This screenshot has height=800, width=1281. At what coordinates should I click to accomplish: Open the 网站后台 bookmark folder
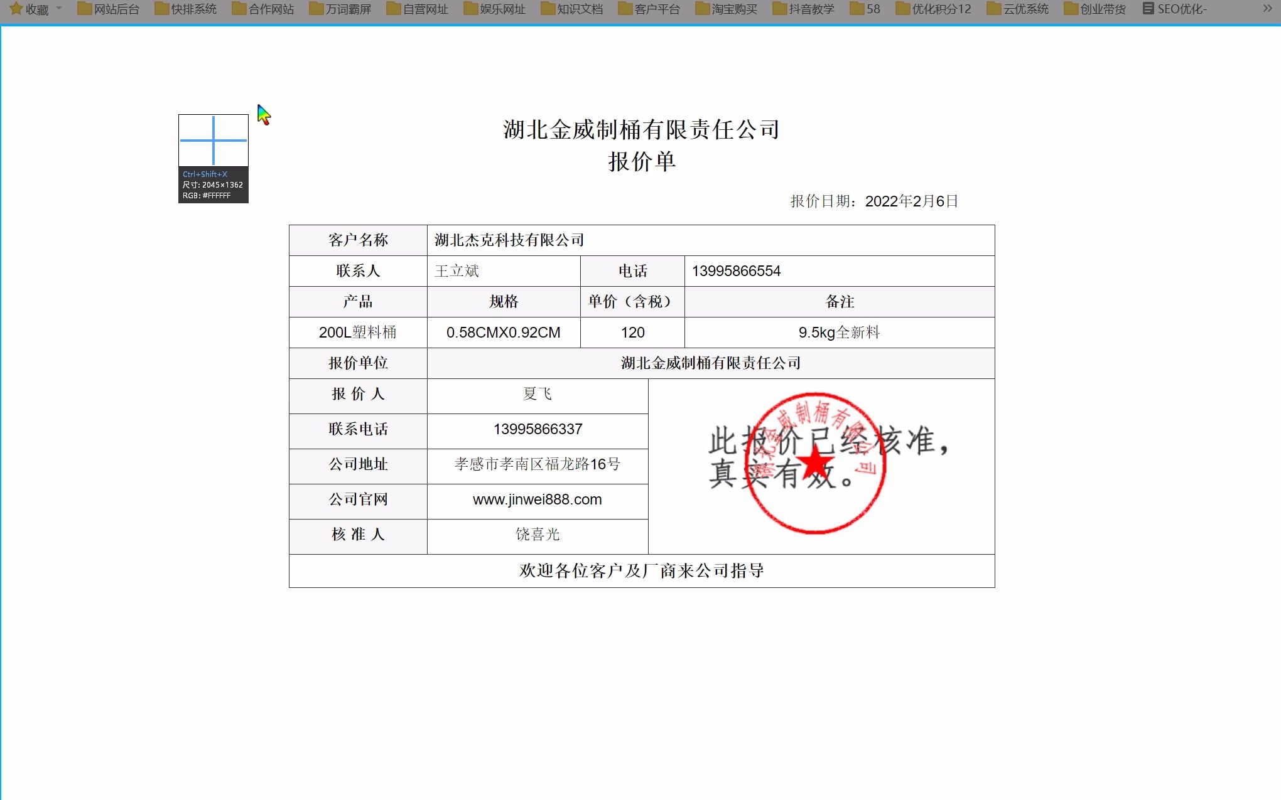click(x=108, y=9)
